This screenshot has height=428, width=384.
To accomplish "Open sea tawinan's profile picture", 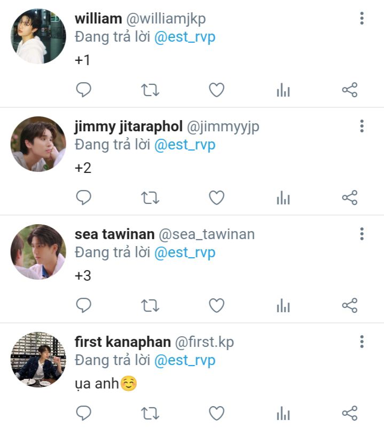I will click(x=38, y=252).
